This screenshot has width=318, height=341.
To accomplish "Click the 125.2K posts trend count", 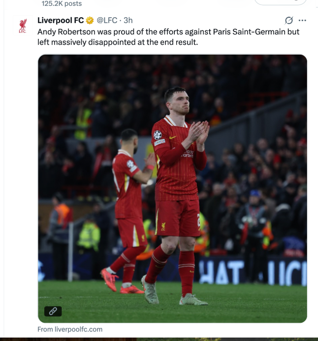I will pos(62,3).
